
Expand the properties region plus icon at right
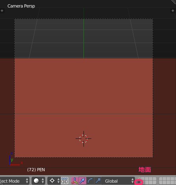(x=173, y=11)
